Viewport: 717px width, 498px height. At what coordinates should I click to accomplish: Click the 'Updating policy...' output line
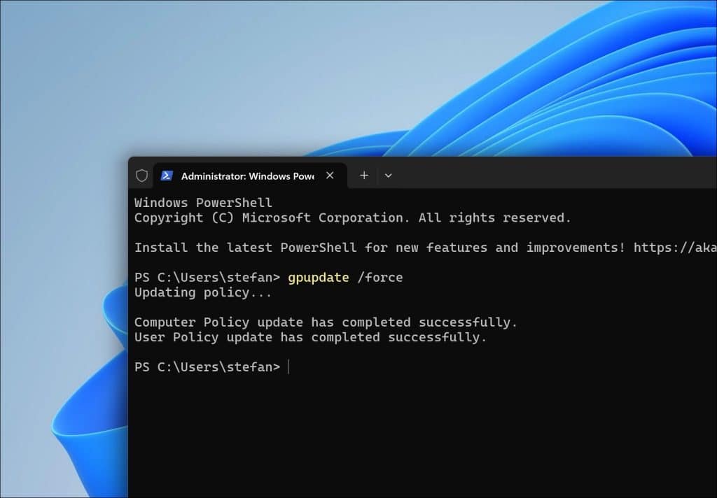[203, 292]
